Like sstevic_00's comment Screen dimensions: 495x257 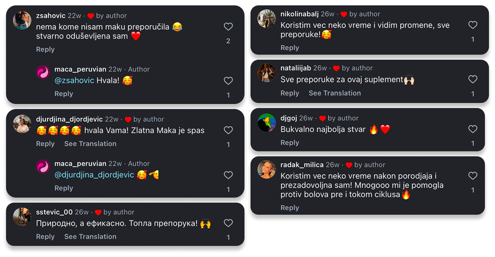coord(228,223)
